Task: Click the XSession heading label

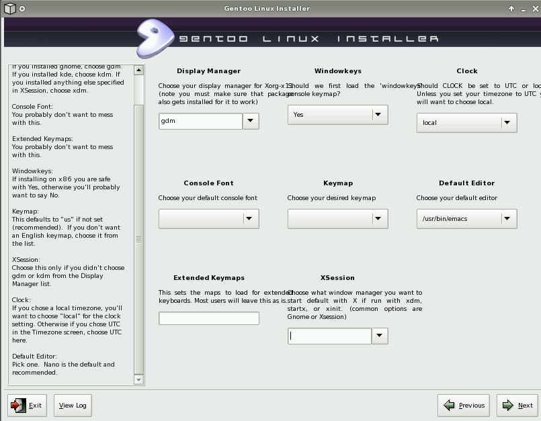Action: point(338,278)
